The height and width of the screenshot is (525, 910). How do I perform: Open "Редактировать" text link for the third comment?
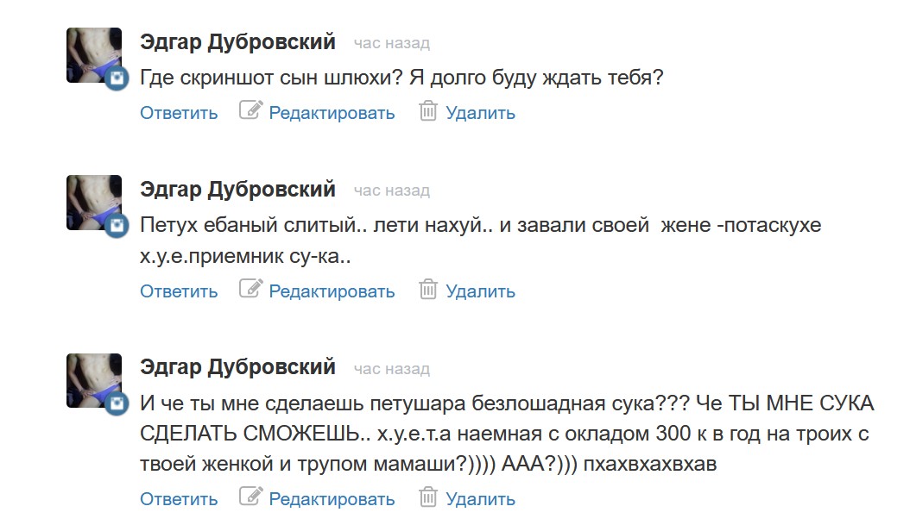pos(332,499)
